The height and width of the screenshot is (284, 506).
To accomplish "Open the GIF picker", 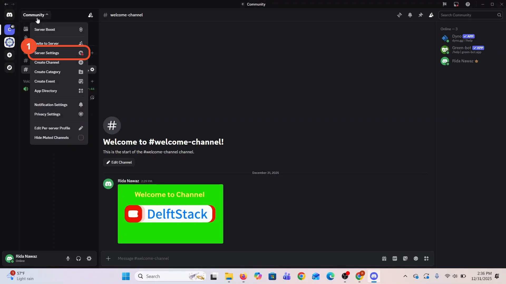I will (395, 258).
